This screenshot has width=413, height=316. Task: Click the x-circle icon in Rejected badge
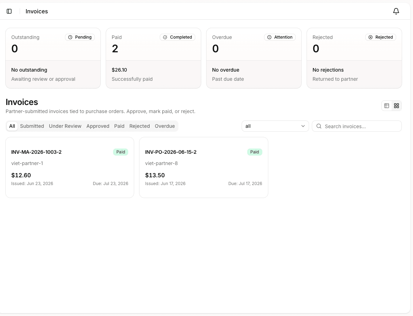pos(371,37)
